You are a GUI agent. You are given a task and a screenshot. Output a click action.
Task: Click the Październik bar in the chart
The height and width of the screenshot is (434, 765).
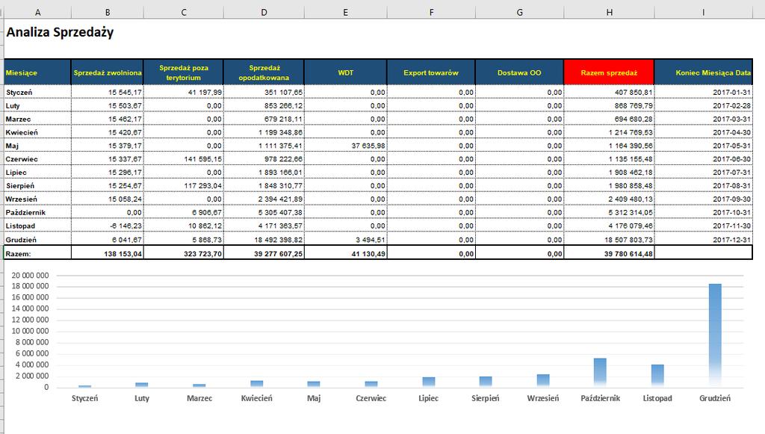click(600, 373)
